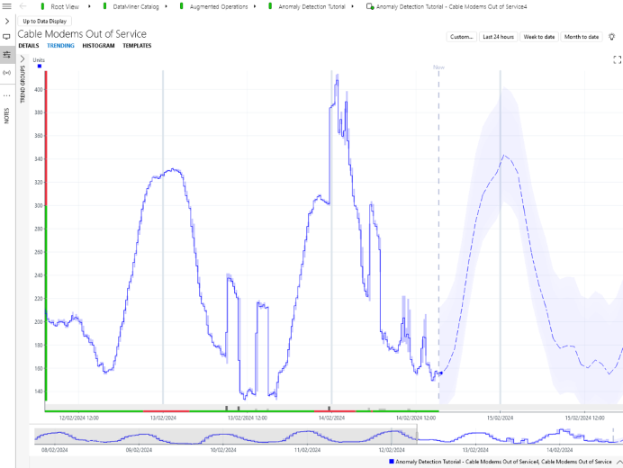Select Last 24 hours range
Viewport: 623px width, 468px height.
(498, 37)
